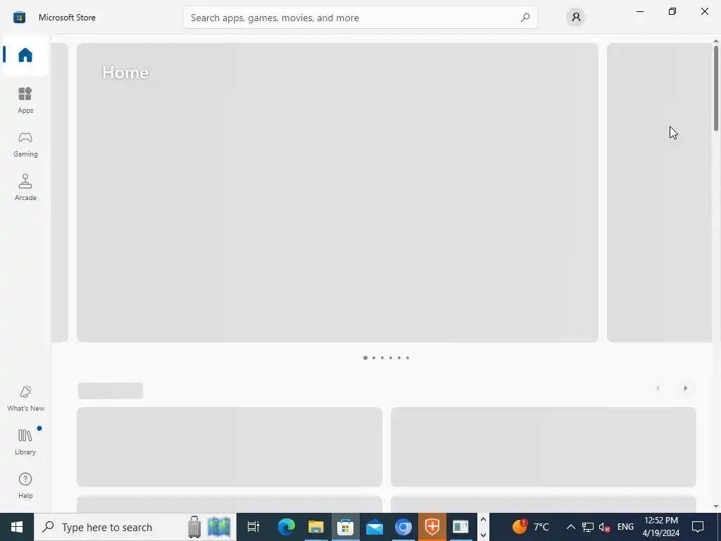Click the muted volume tray icon

(x=604, y=527)
